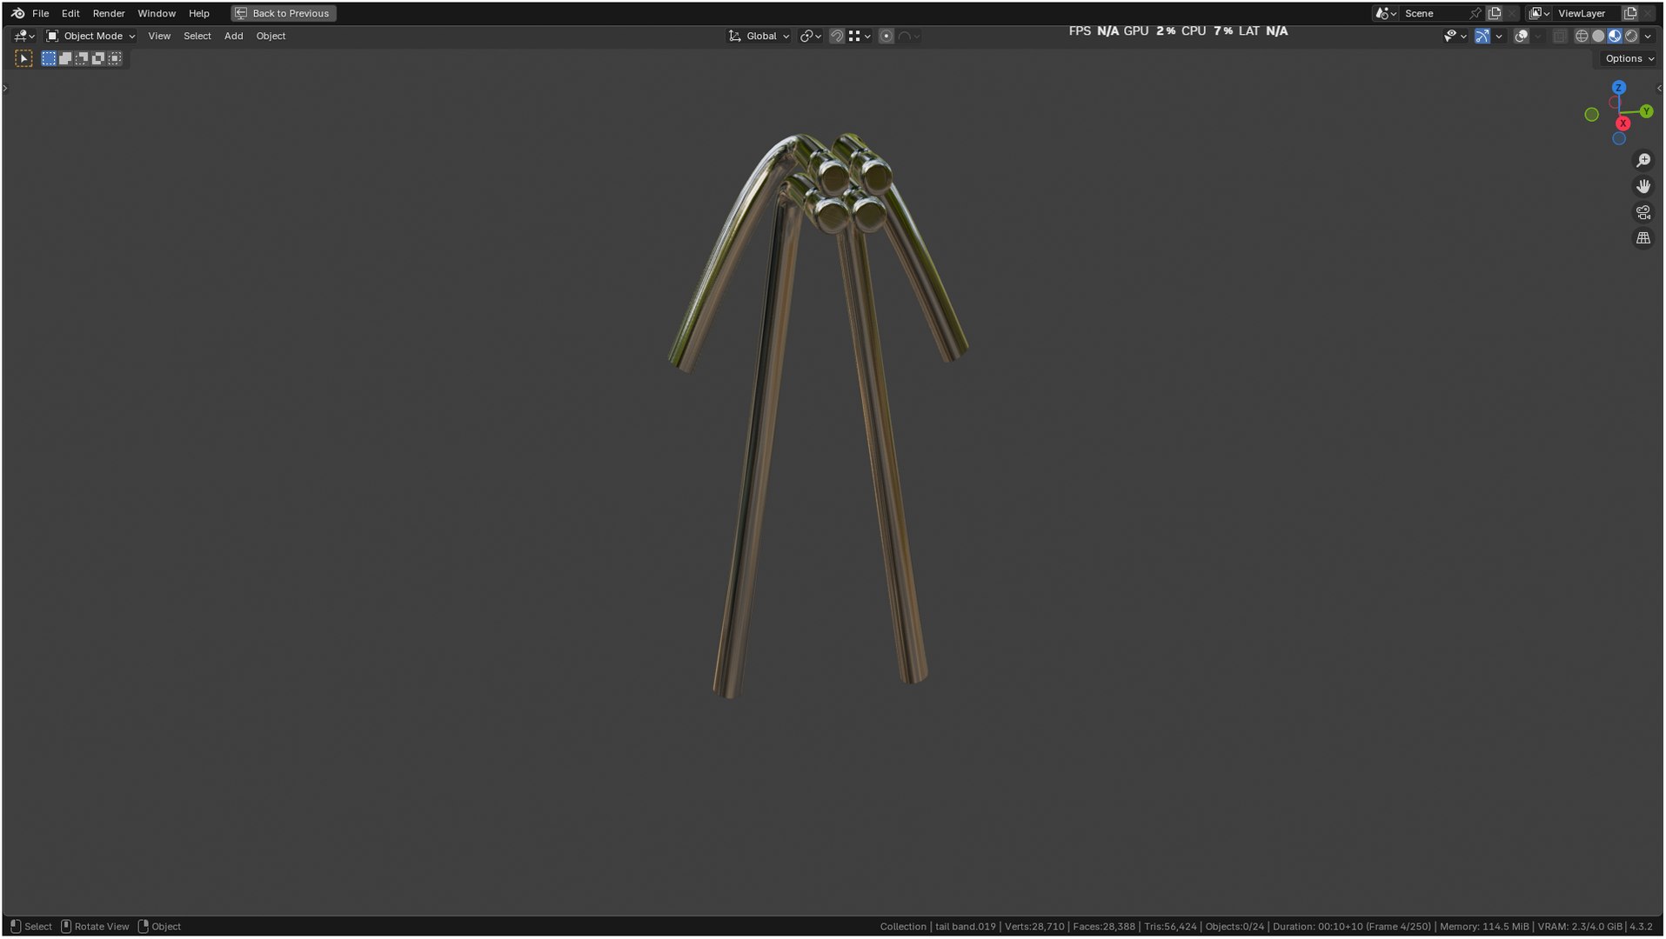The image size is (1666, 939).
Task: Click the Back to Previous button
Action: coord(284,13)
